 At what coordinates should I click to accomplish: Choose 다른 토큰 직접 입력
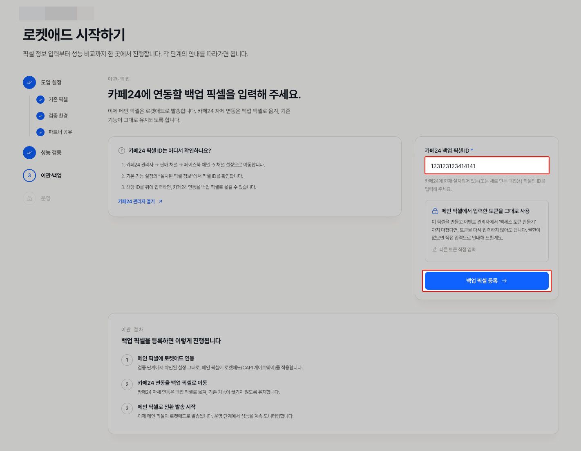pos(454,249)
